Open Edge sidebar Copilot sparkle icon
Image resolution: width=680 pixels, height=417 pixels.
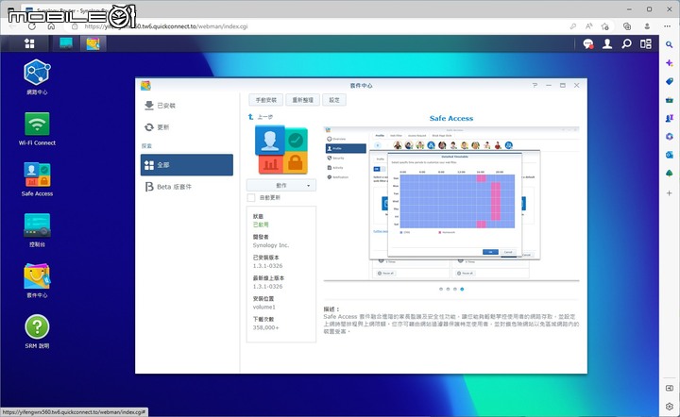coord(670,63)
